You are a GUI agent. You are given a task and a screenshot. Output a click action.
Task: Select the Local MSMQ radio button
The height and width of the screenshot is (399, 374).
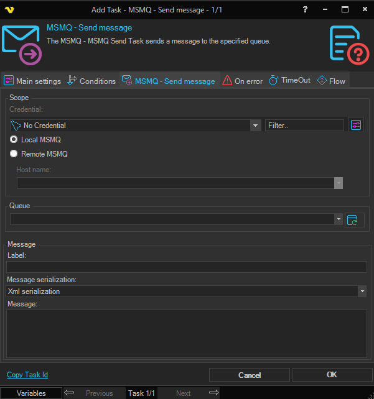pyautogui.click(x=14, y=140)
